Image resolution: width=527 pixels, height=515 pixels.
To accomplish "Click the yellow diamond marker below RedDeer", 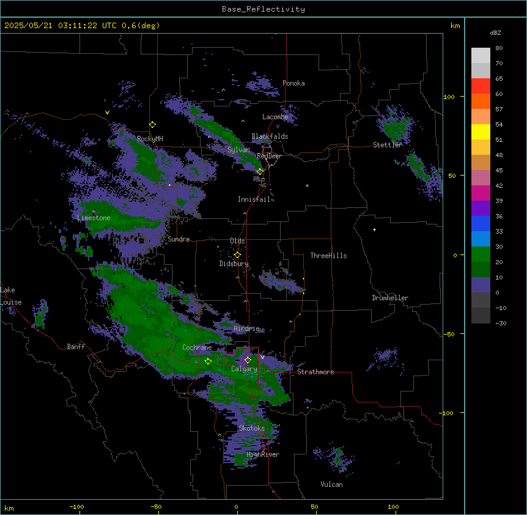I will pyautogui.click(x=260, y=172).
